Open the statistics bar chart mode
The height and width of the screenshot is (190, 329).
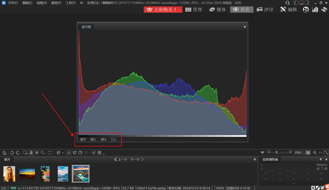tap(315, 9)
